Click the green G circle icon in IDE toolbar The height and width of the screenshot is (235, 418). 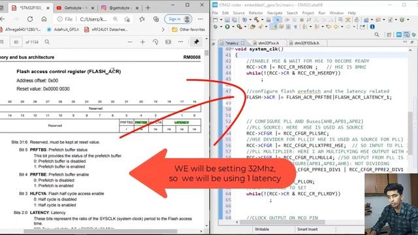pos(402,20)
